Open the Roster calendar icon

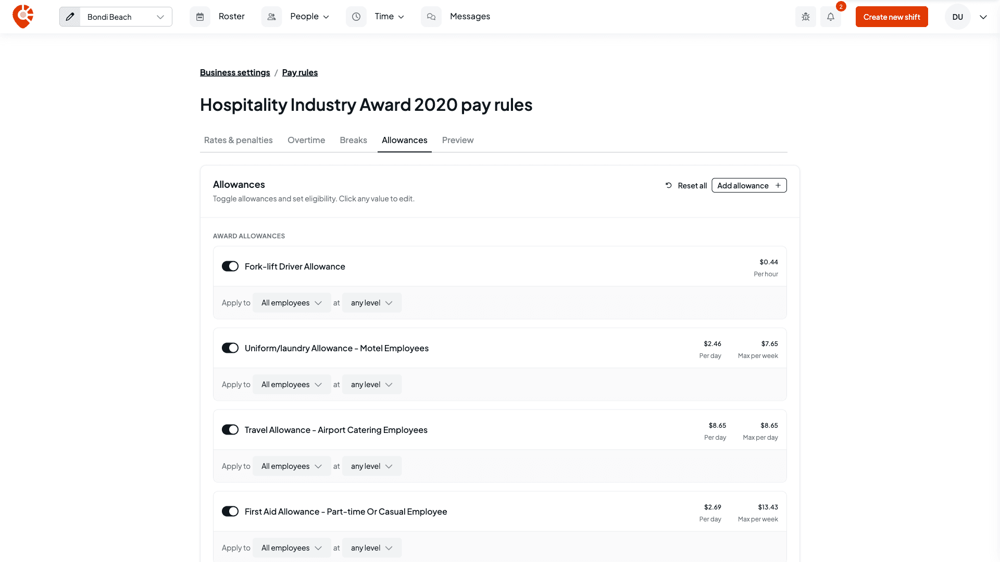pyautogui.click(x=200, y=17)
